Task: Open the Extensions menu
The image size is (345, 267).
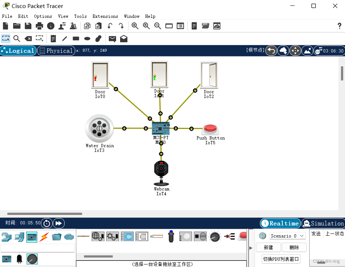Action: tap(105, 16)
